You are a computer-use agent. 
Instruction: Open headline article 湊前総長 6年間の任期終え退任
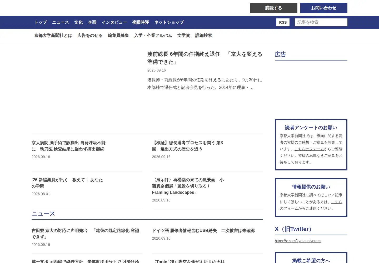point(205,58)
